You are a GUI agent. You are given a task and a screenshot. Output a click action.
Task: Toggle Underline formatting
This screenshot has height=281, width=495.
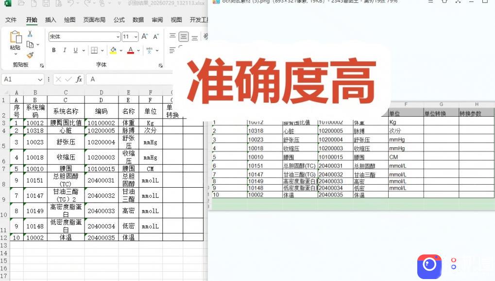pos(75,50)
